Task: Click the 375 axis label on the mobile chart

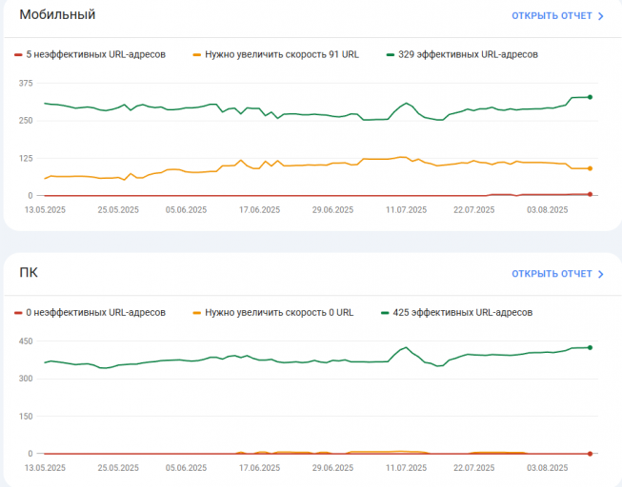Action: [x=26, y=83]
